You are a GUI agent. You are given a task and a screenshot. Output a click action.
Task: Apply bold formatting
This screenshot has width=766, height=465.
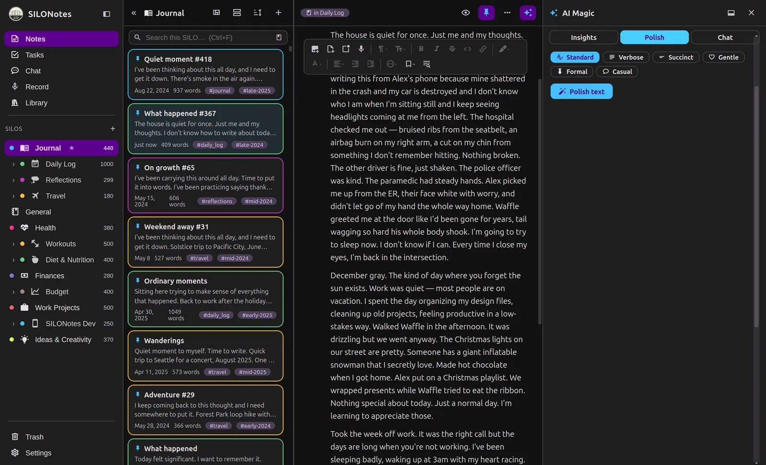(x=421, y=49)
